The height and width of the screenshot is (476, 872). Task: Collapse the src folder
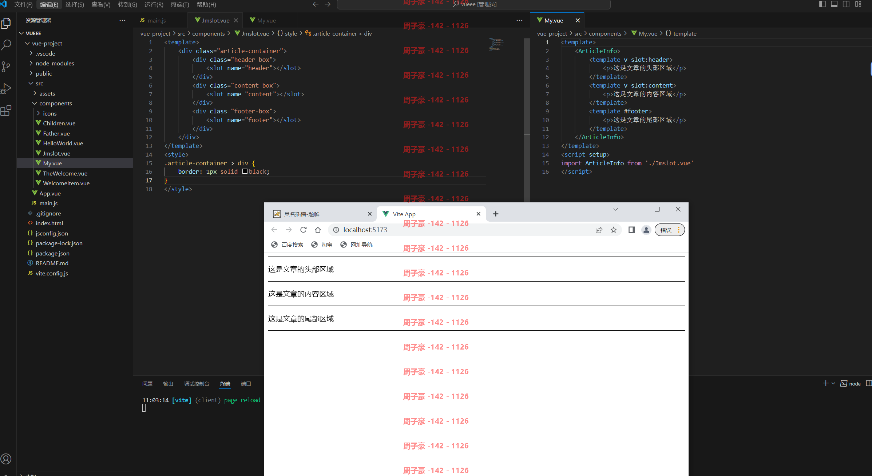[31, 83]
